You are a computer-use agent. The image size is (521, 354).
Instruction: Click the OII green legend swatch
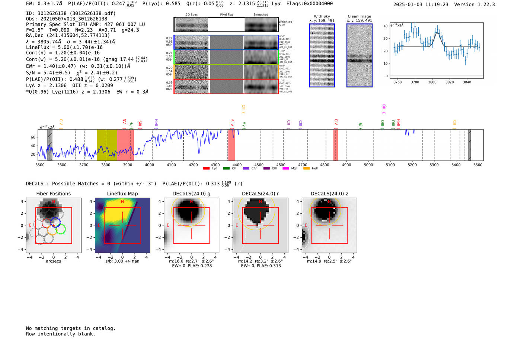pos(226,169)
